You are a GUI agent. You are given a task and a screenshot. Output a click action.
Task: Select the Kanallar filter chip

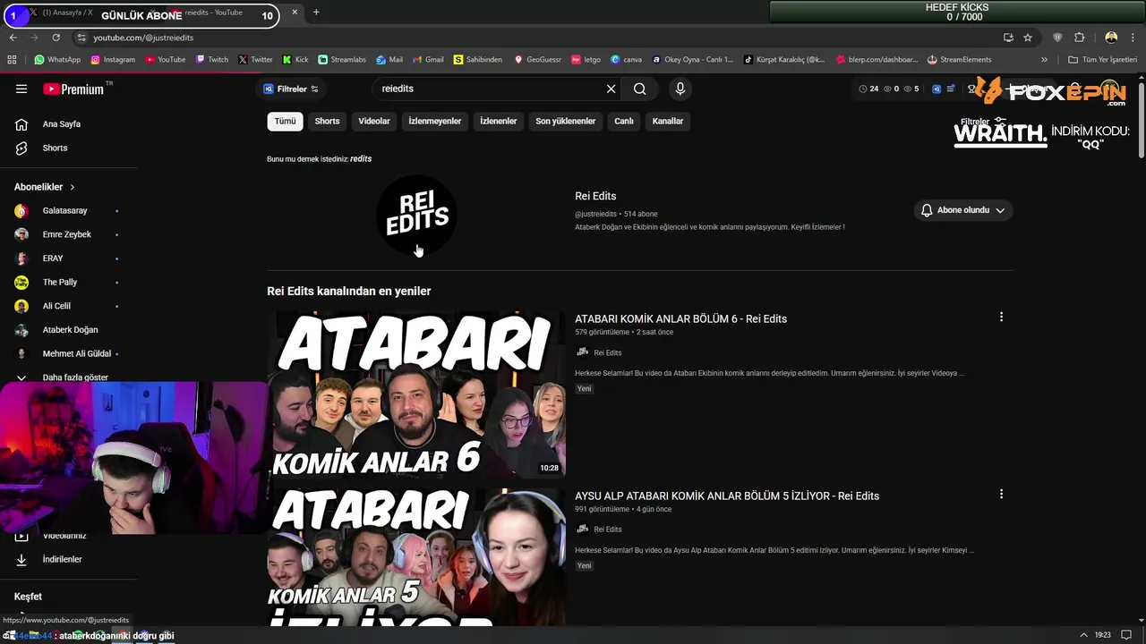[x=668, y=121]
